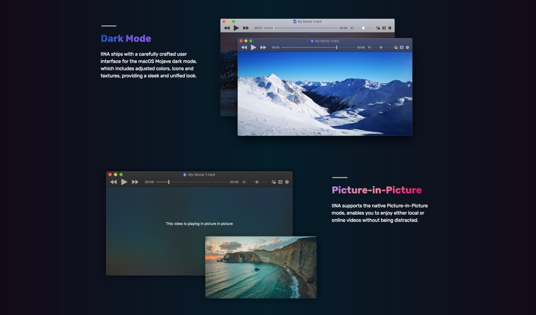The width and height of the screenshot is (536, 315).
Task: Open settings gear in the light-mode player
Action: pos(390,28)
